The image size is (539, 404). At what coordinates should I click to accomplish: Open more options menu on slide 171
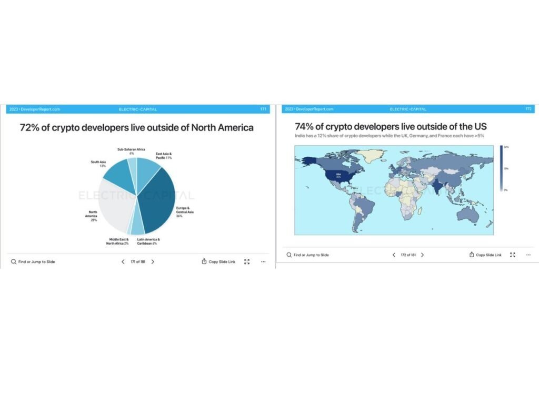click(x=263, y=261)
